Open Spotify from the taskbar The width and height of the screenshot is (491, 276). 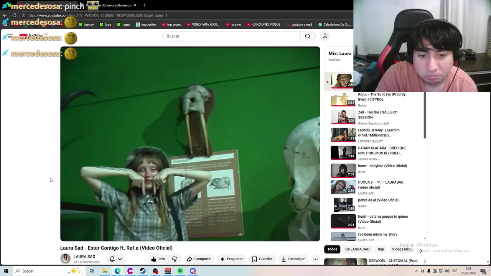point(180,271)
